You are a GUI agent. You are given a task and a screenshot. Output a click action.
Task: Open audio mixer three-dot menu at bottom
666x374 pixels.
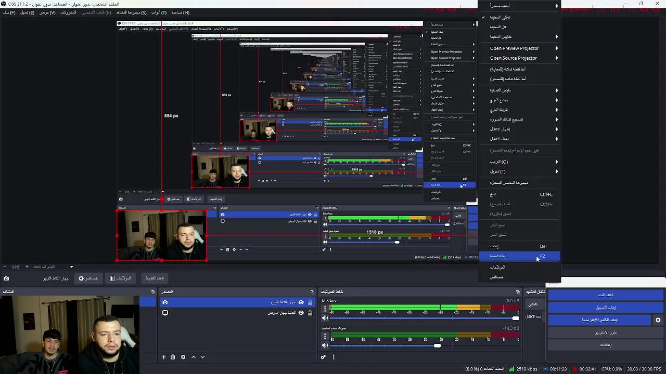(x=334, y=357)
